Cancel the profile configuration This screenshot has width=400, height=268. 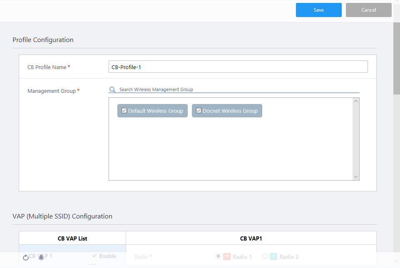368,10
